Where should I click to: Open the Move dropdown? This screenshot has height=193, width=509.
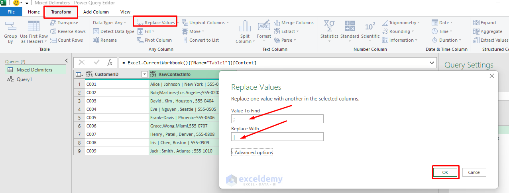(193, 31)
